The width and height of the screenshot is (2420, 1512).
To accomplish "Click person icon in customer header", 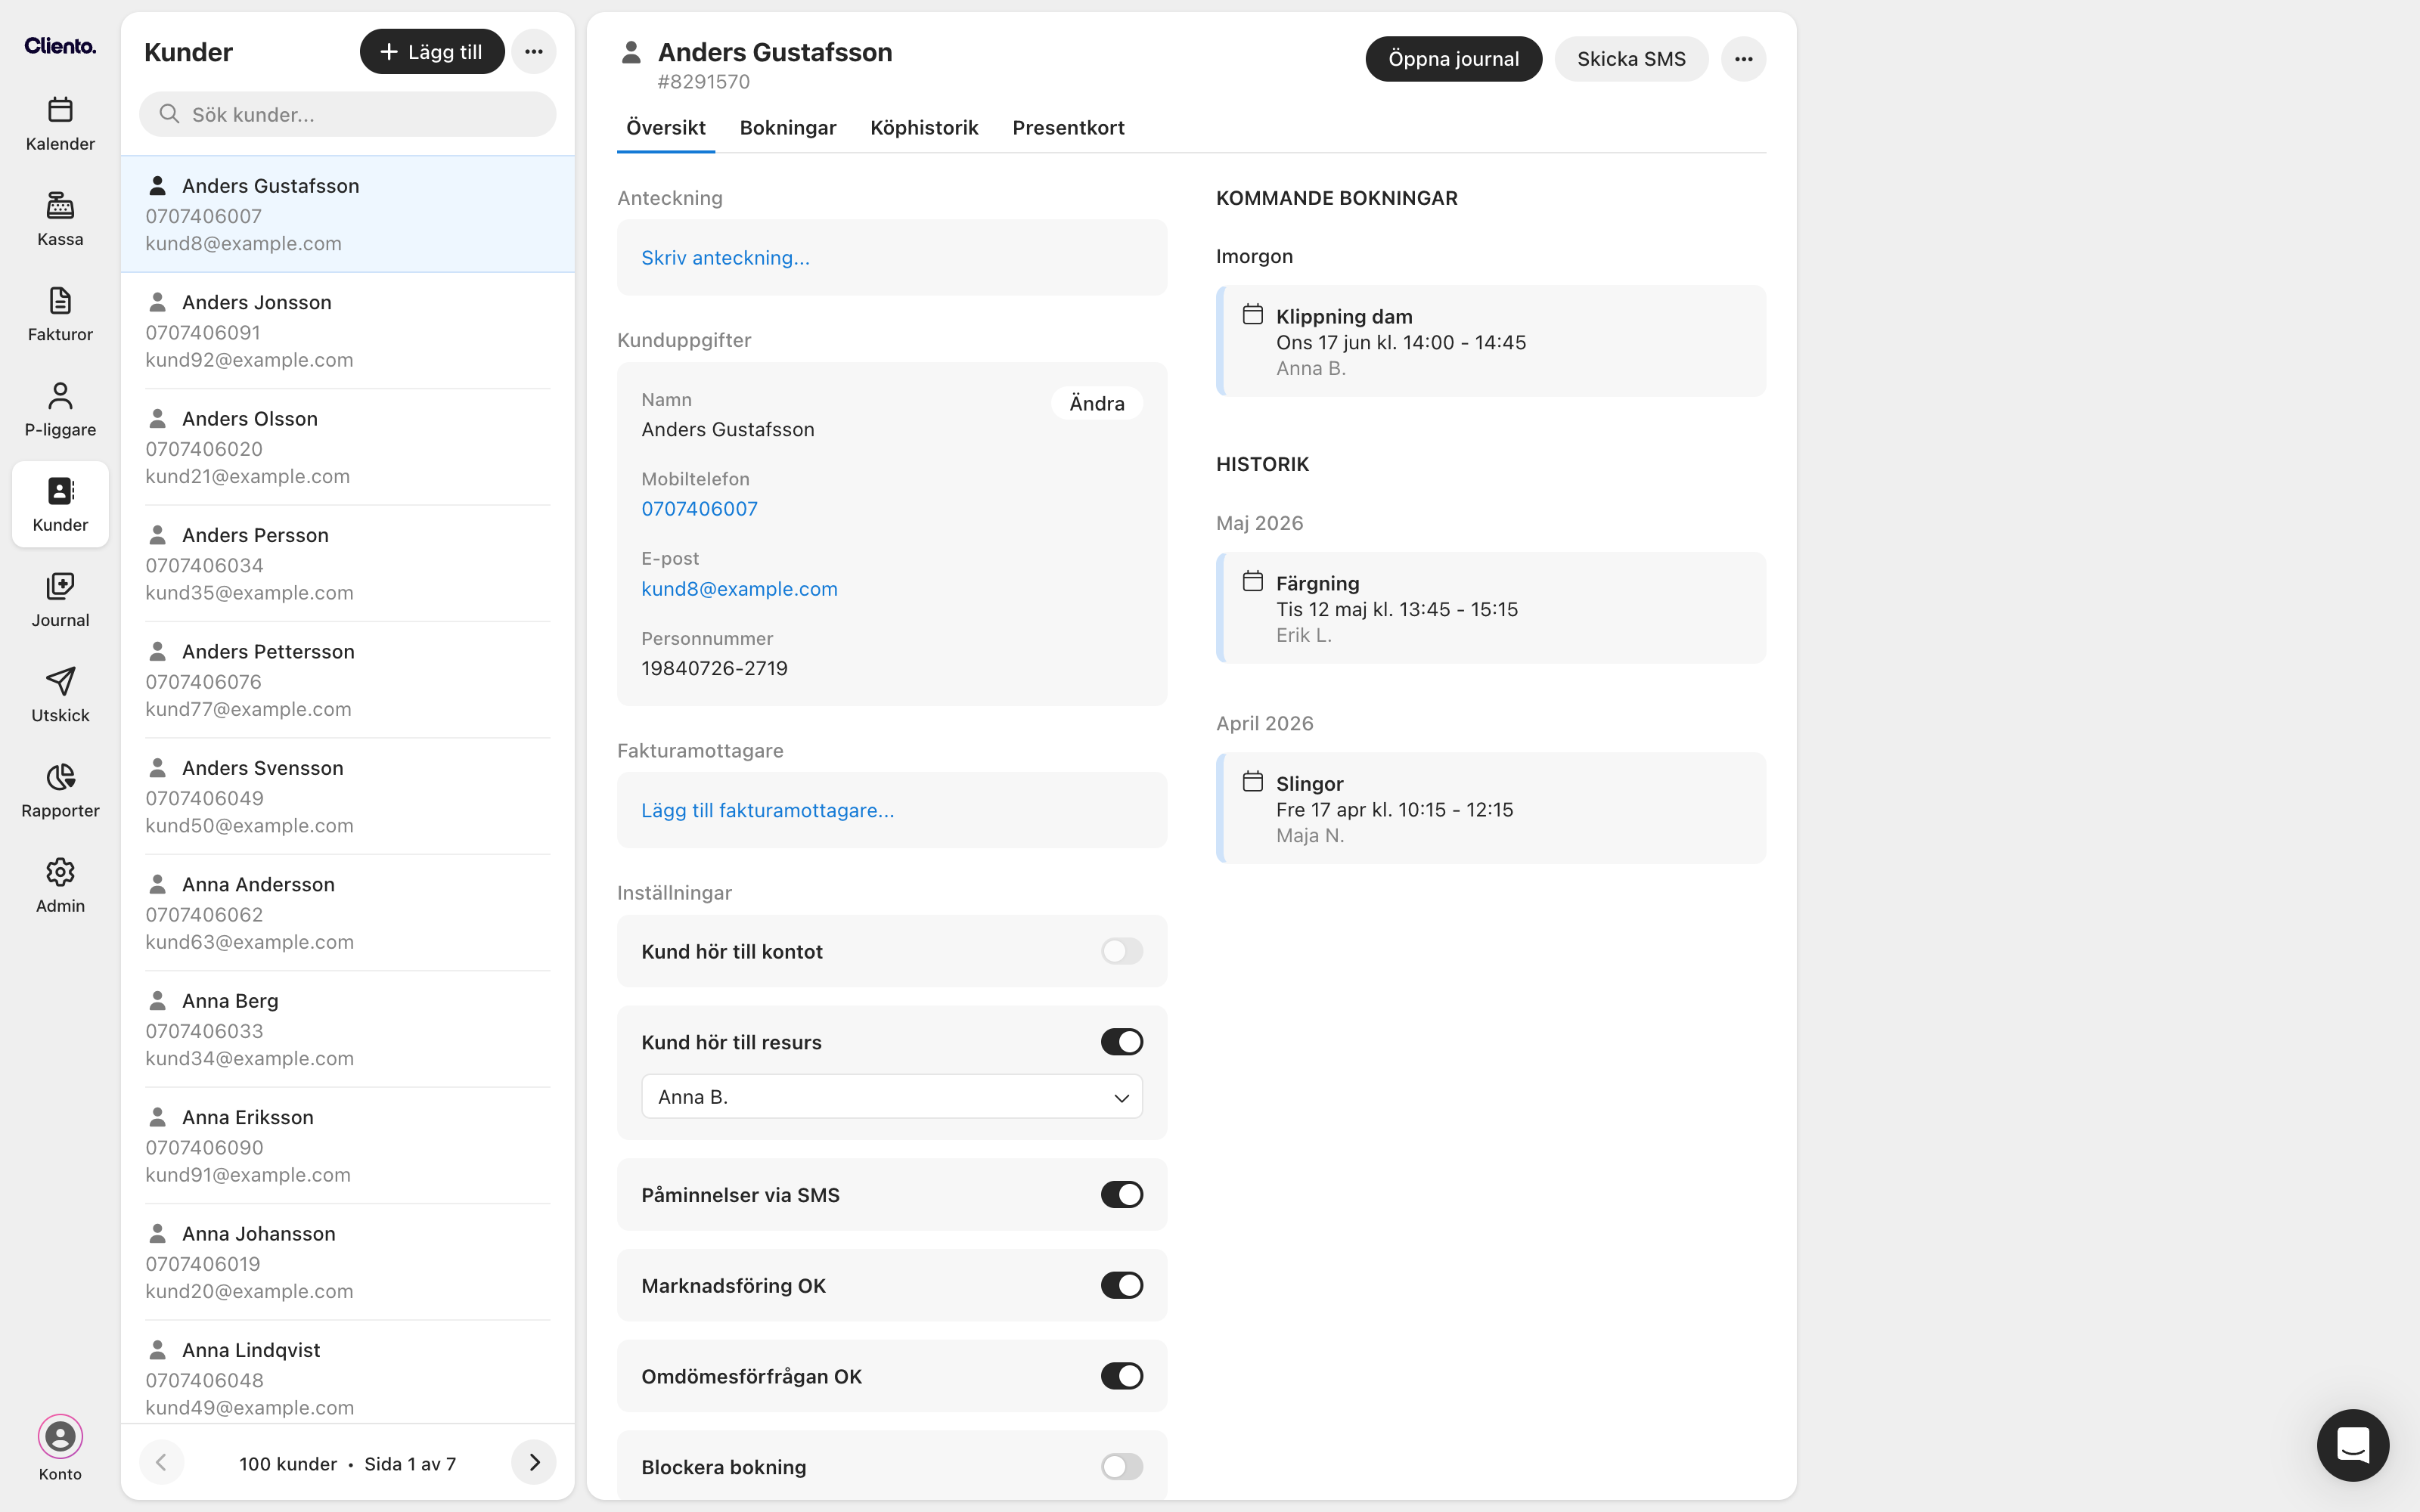I will [631, 52].
